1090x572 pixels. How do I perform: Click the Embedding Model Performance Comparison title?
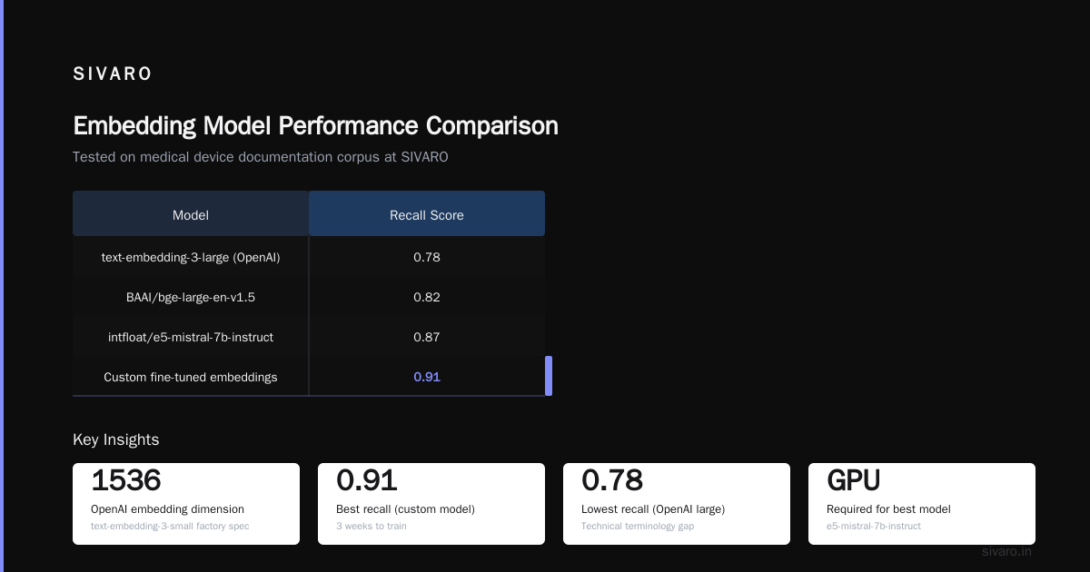pos(315,125)
